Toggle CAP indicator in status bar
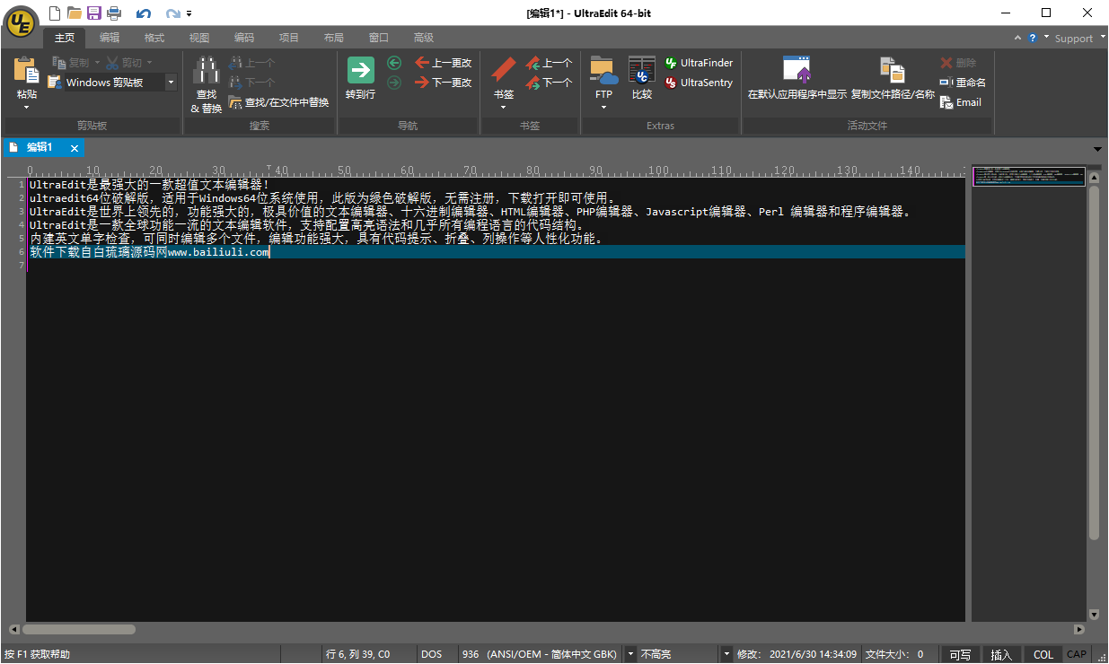 (x=1076, y=655)
